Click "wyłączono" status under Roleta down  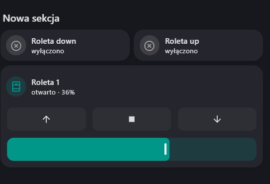pos(48,51)
